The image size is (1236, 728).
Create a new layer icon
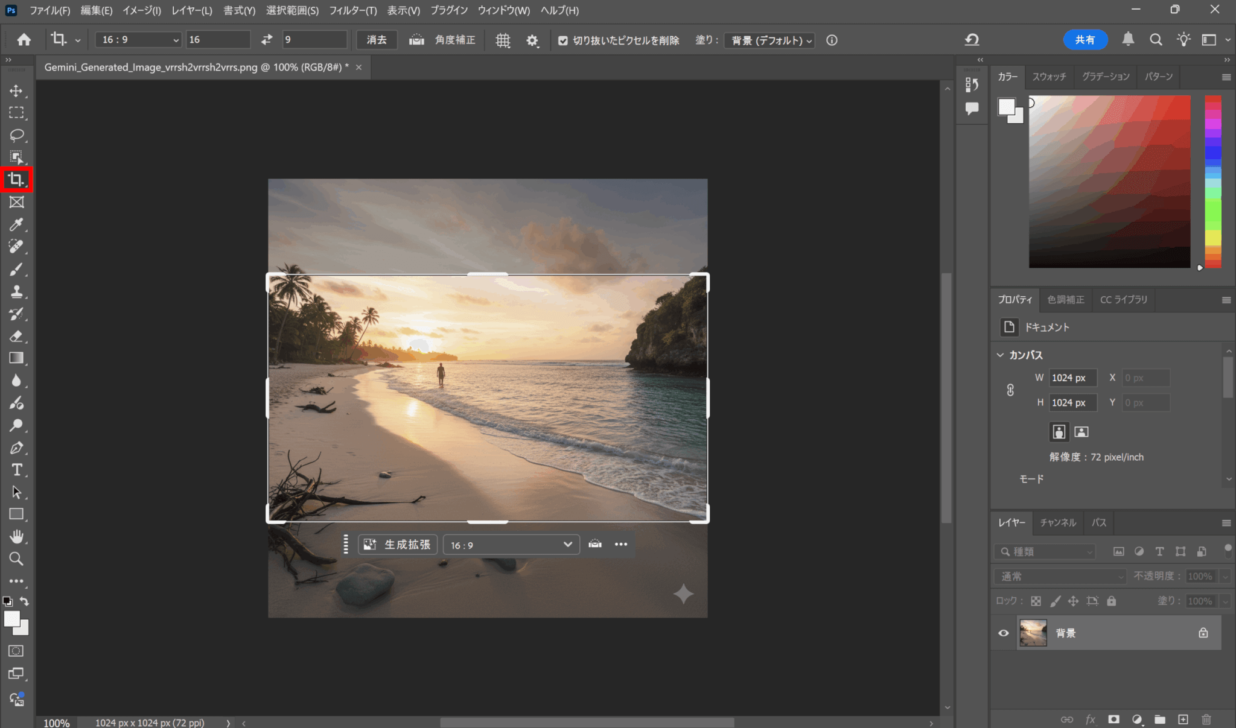[1183, 719]
